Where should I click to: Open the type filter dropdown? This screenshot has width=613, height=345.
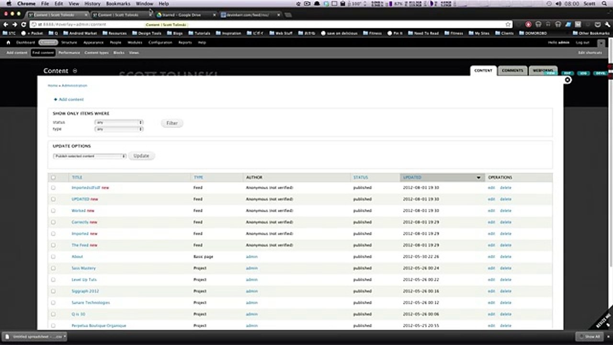coord(119,129)
